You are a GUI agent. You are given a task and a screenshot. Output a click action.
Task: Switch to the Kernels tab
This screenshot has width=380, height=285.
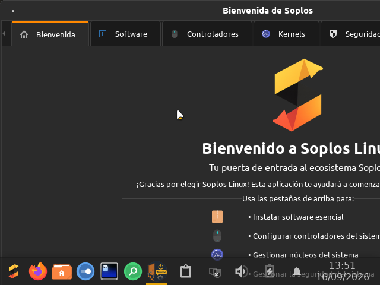coord(286,34)
